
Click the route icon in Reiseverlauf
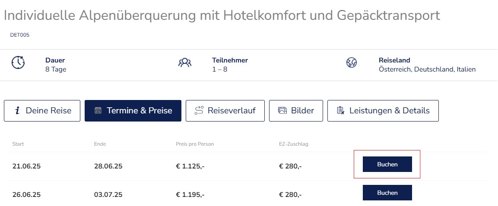pyautogui.click(x=199, y=111)
